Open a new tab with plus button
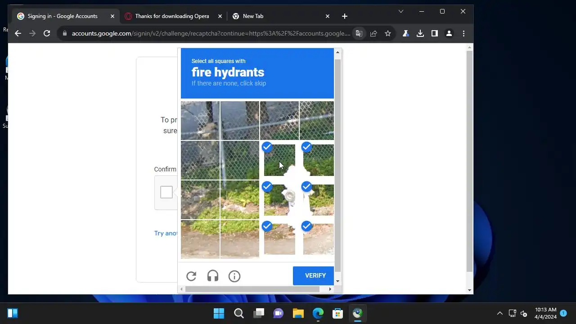Screen dimensions: 576x324 pyautogui.click(x=345, y=16)
